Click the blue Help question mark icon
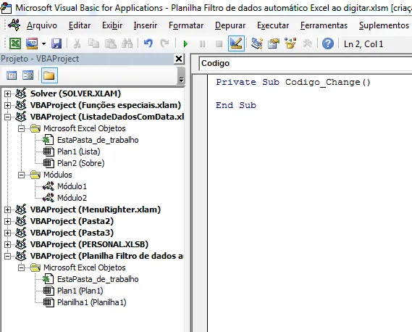Screen dimensions: 412x332 [x=328, y=43]
